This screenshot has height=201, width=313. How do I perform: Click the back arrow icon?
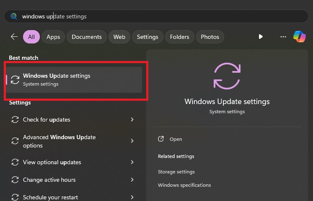pos(14,37)
